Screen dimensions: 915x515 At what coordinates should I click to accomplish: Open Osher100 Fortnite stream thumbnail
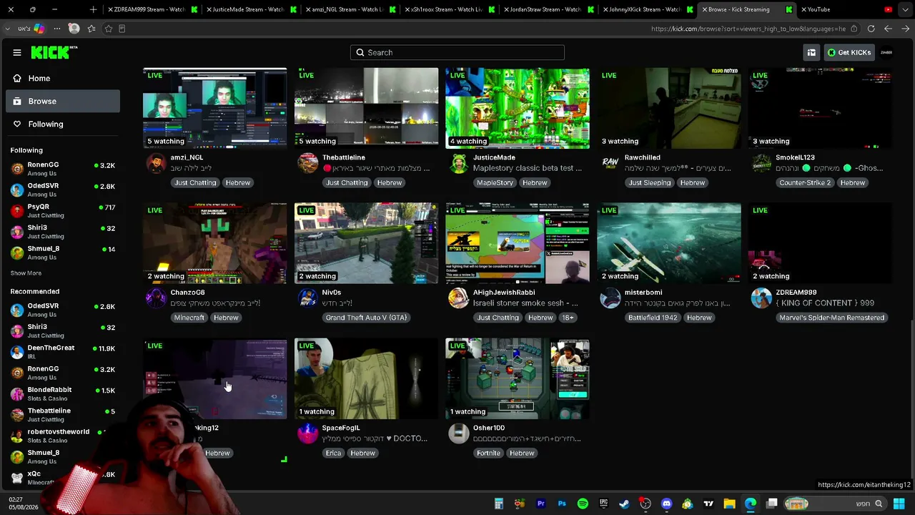pyautogui.click(x=518, y=378)
